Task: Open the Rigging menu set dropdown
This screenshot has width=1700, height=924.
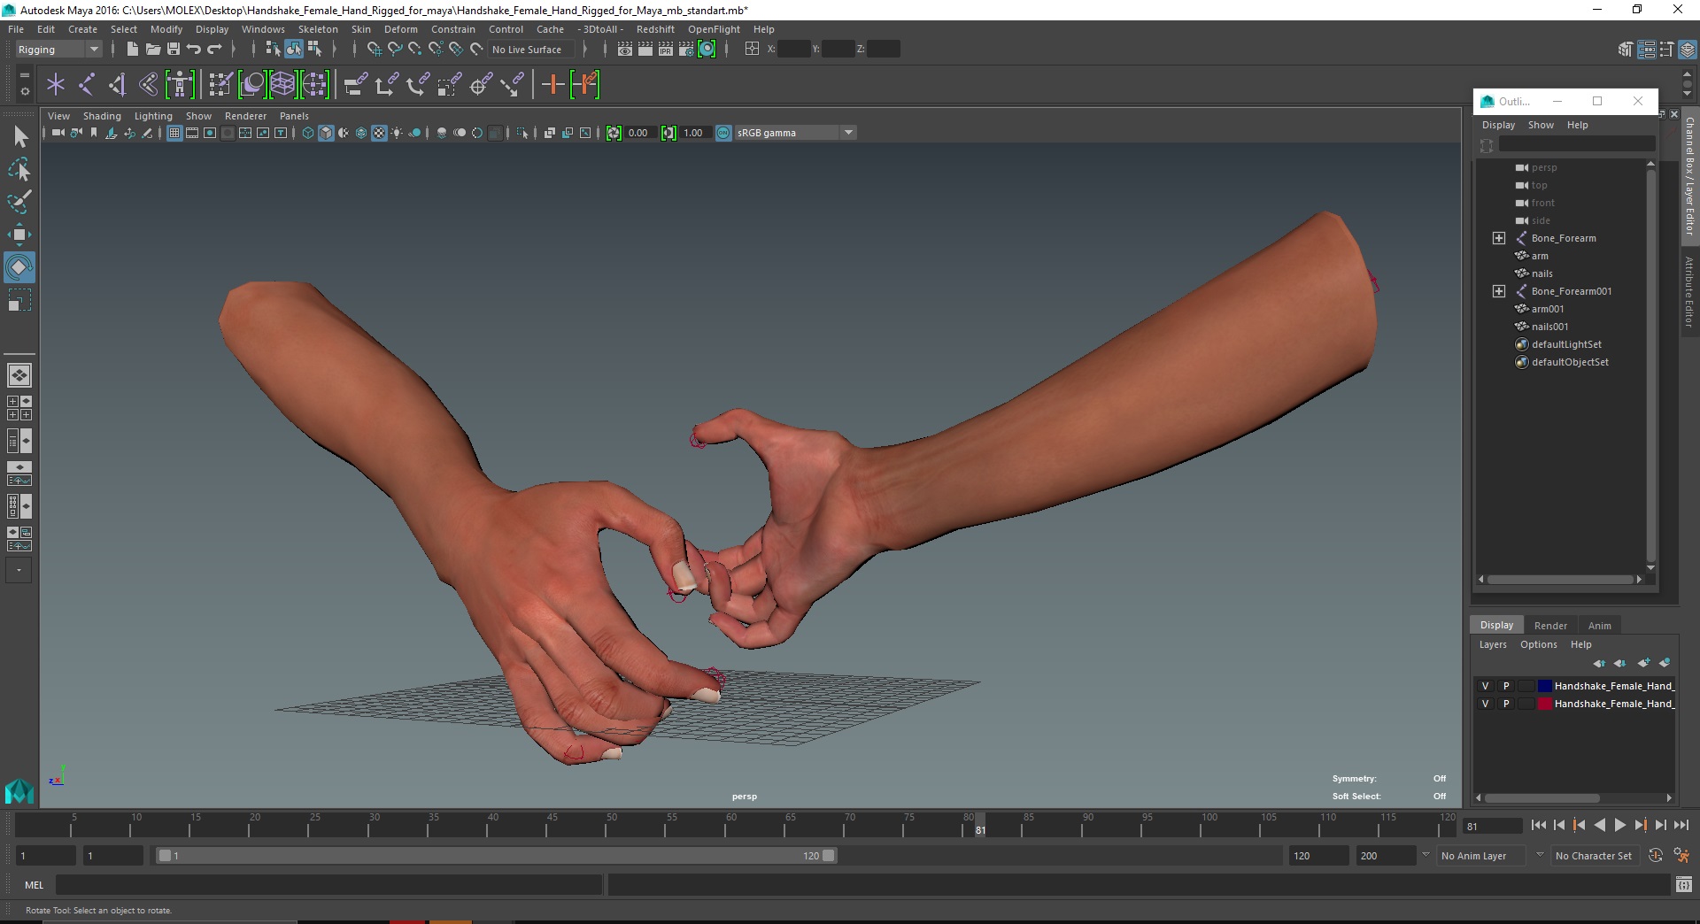Action: [x=58, y=50]
